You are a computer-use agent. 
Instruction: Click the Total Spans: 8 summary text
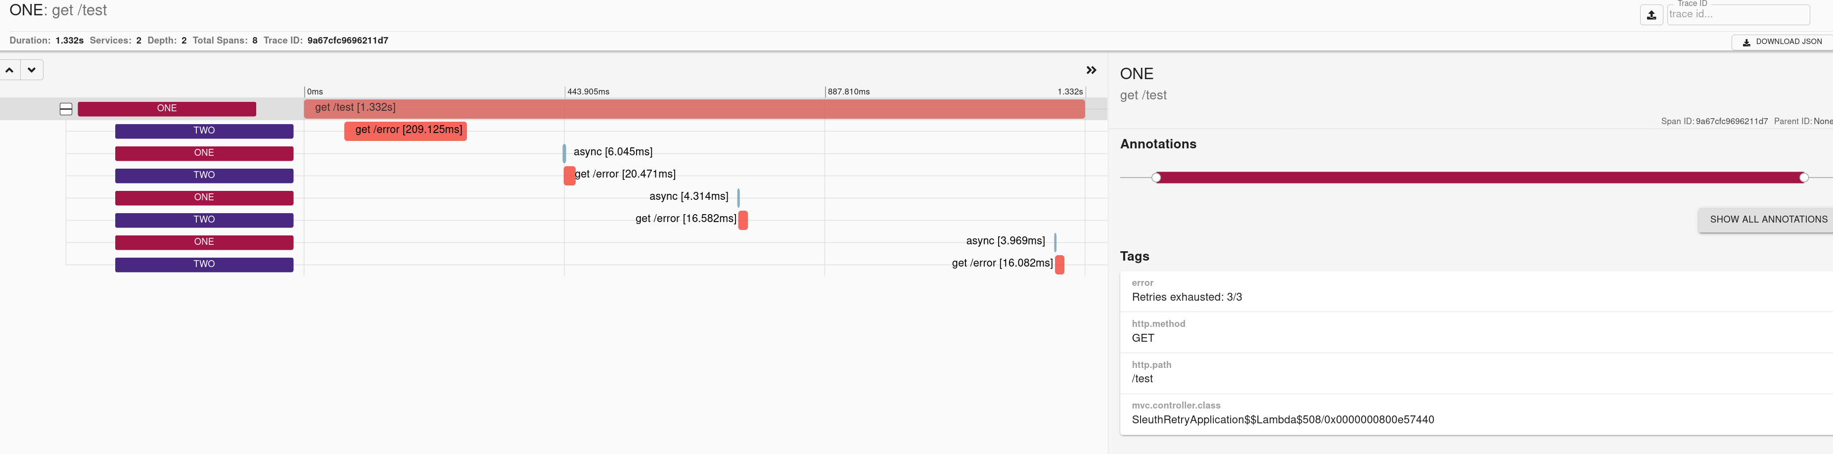click(225, 41)
